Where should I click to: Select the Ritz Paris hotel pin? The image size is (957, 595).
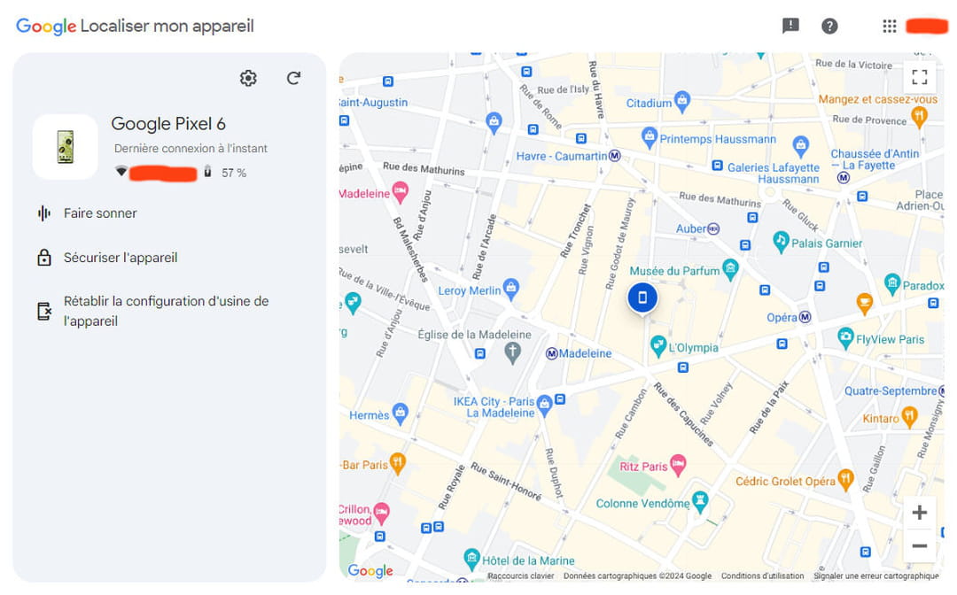(x=678, y=465)
